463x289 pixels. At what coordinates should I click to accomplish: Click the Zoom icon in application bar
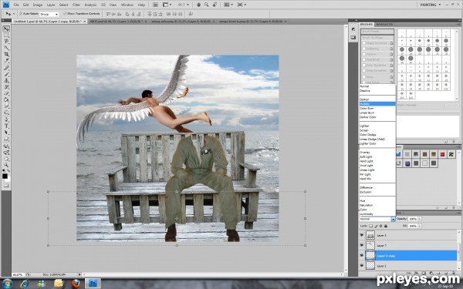point(206,5)
